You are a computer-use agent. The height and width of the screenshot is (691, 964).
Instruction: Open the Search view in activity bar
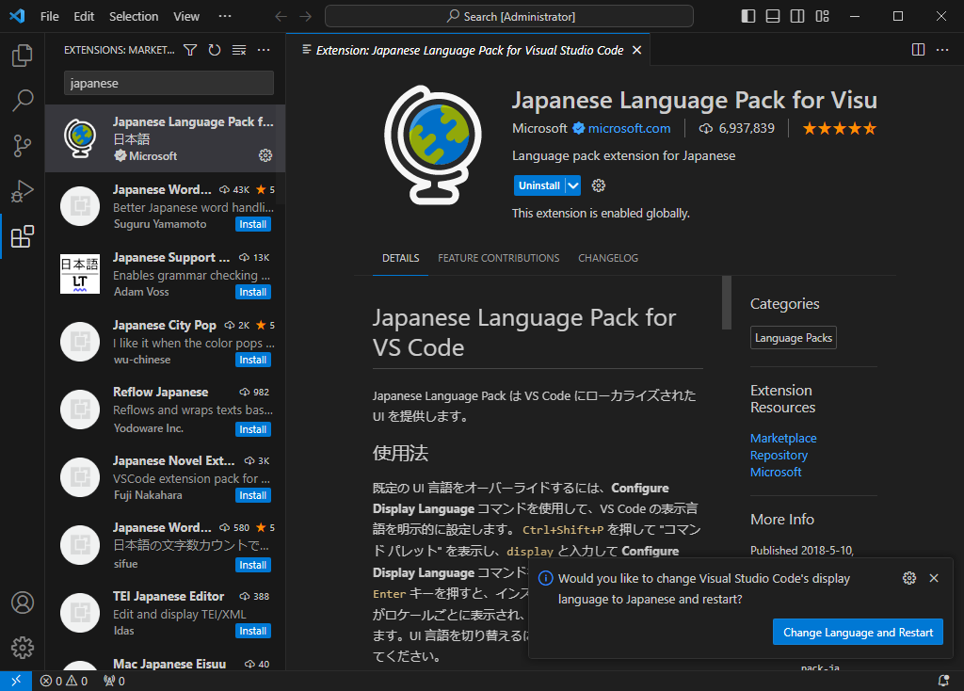point(23,100)
